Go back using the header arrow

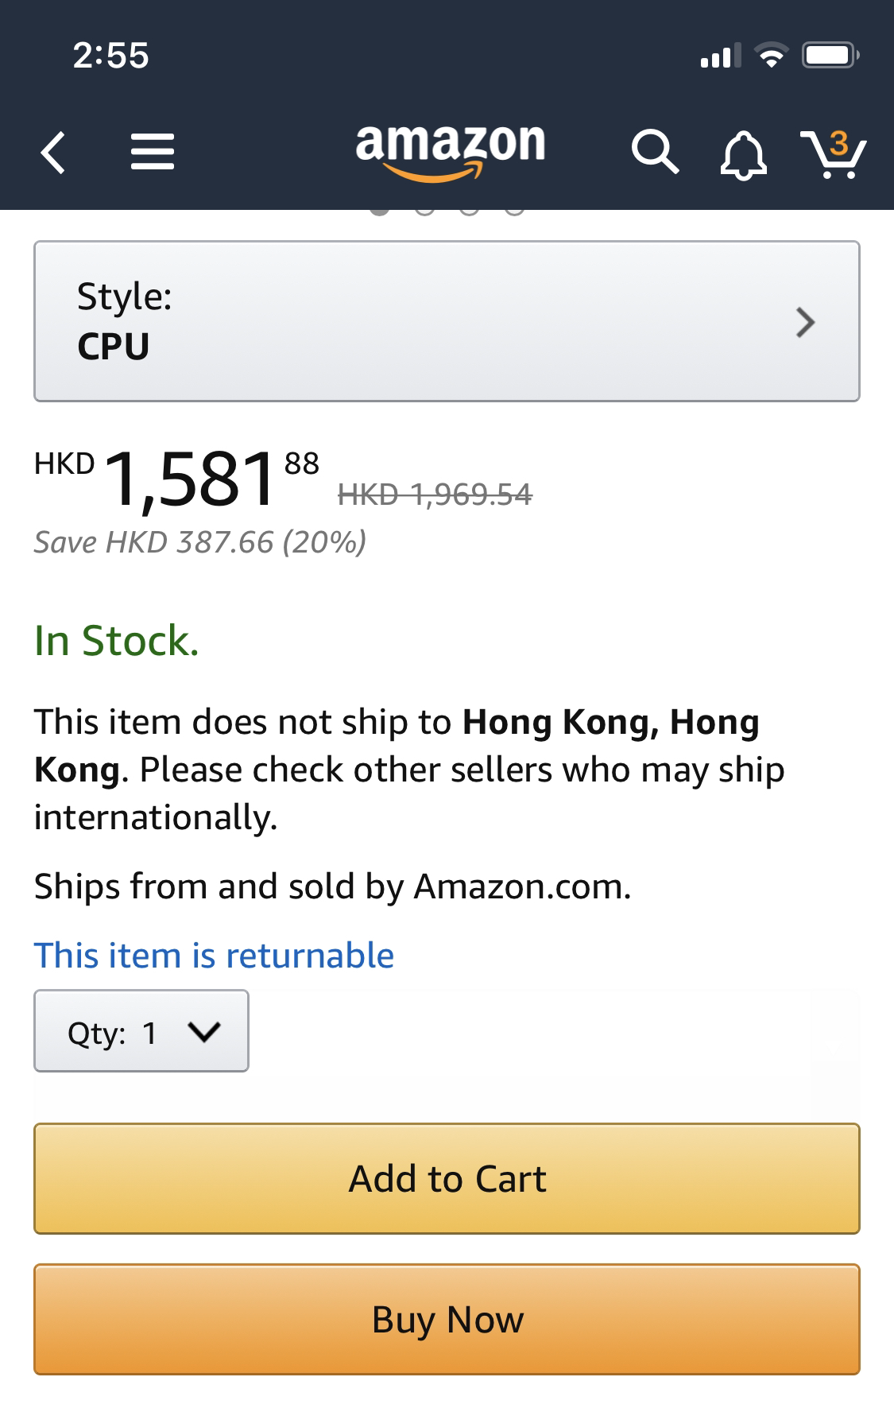click(x=52, y=153)
